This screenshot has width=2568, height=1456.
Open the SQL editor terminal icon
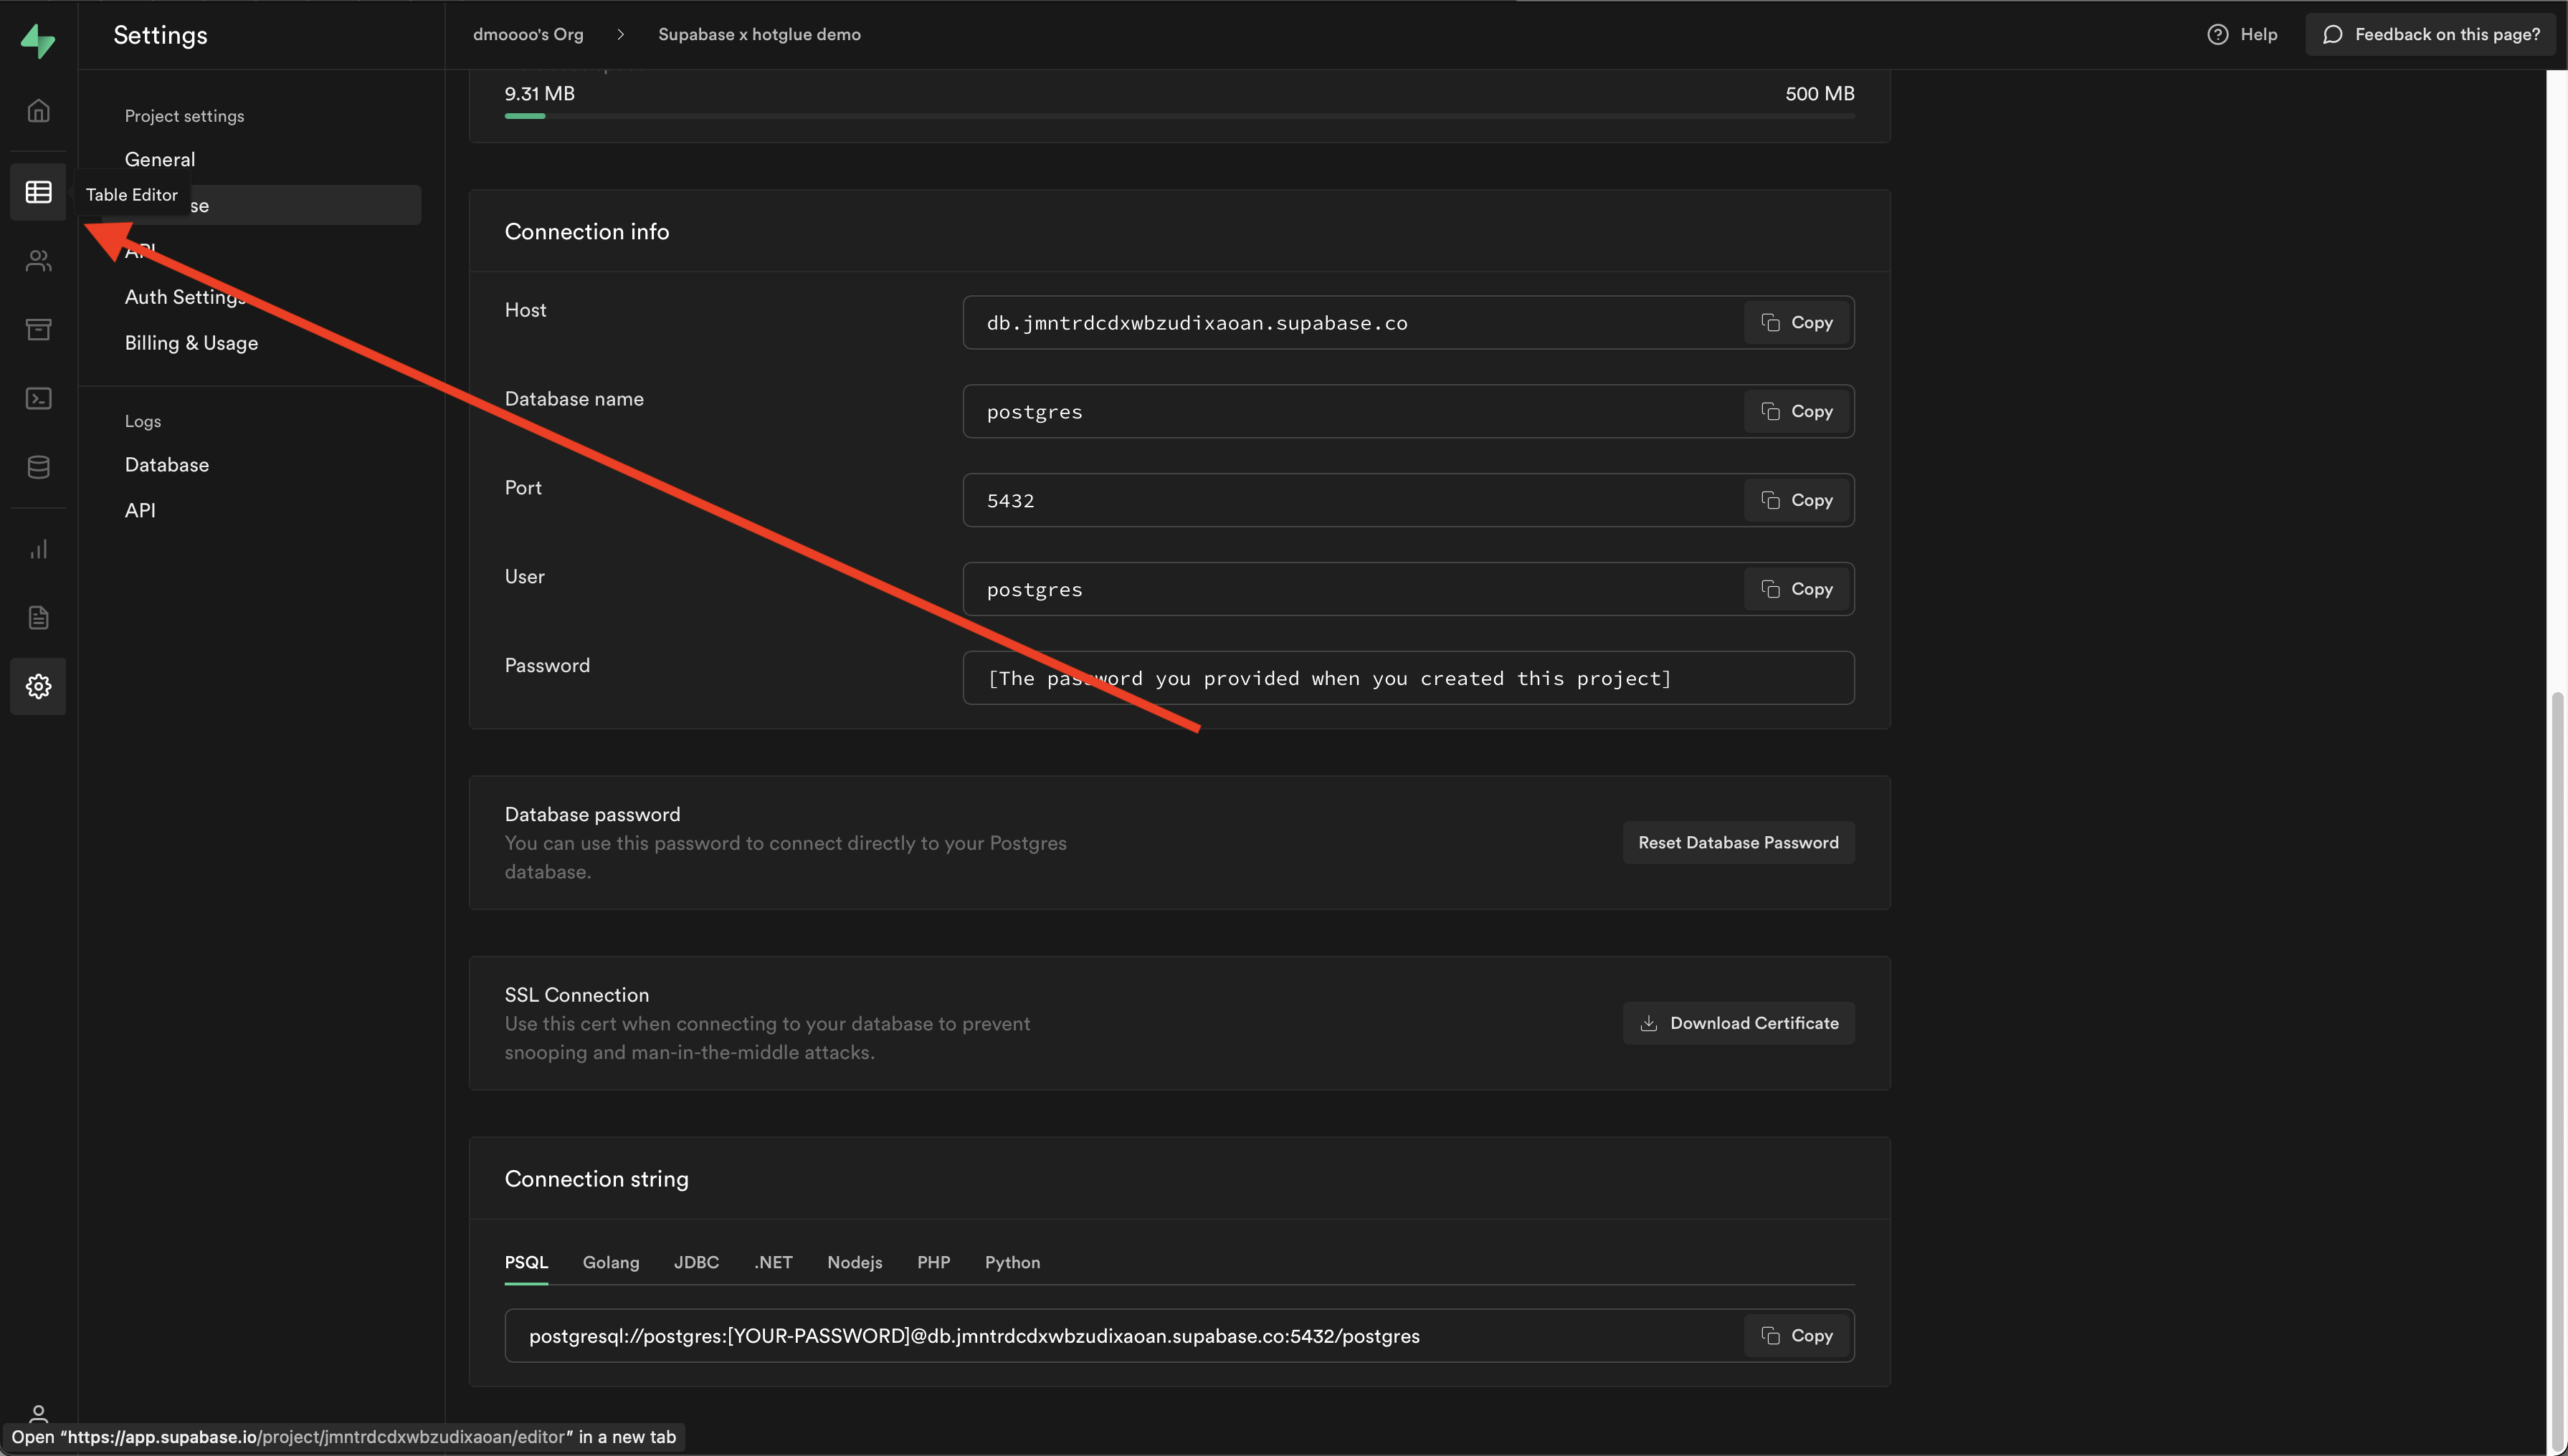coord(38,398)
